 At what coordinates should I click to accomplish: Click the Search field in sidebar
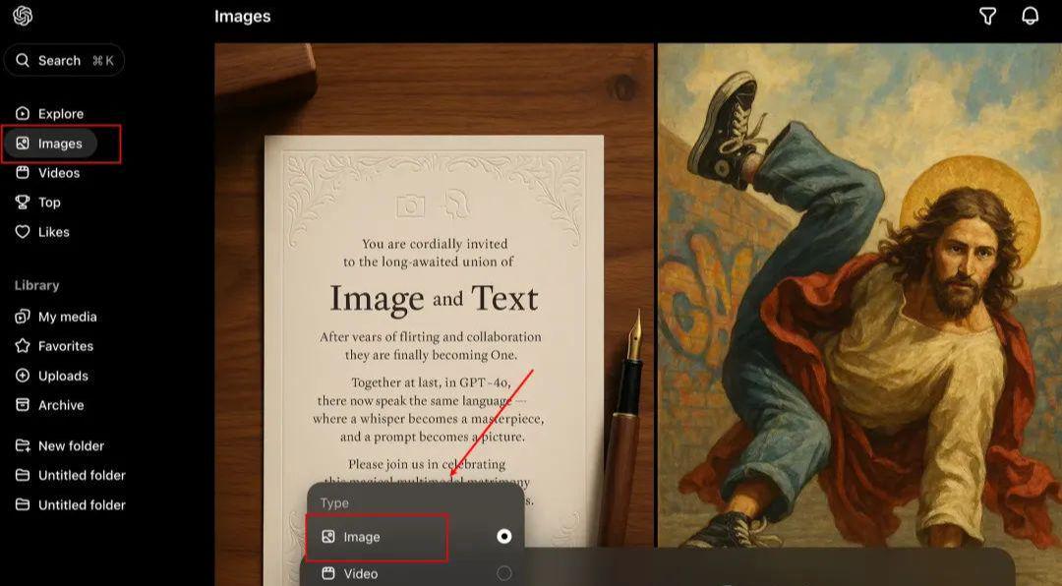[x=65, y=61]
